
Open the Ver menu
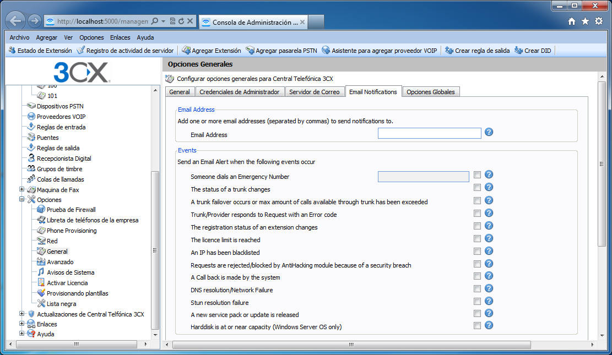tap(68, 37)
